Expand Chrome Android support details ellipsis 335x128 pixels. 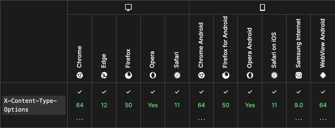click(x=201, y=119)
